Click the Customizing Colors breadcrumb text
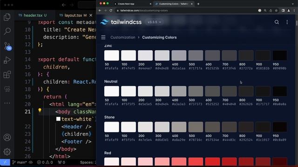Image resolution: width=298 pixels, height=167 pixels. (x=159, y=37)
